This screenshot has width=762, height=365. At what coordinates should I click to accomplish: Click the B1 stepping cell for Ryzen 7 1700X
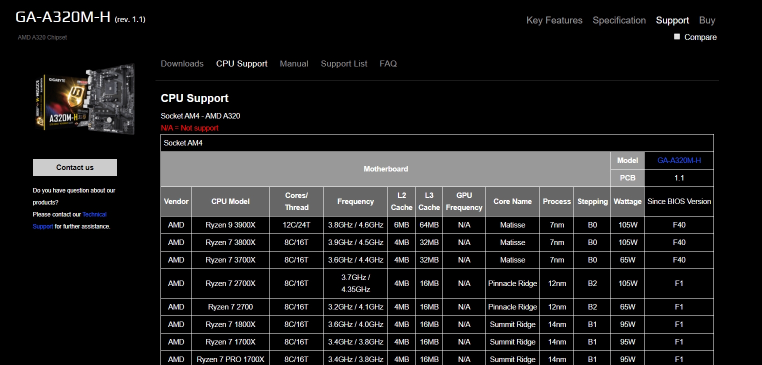click(592, 342)
